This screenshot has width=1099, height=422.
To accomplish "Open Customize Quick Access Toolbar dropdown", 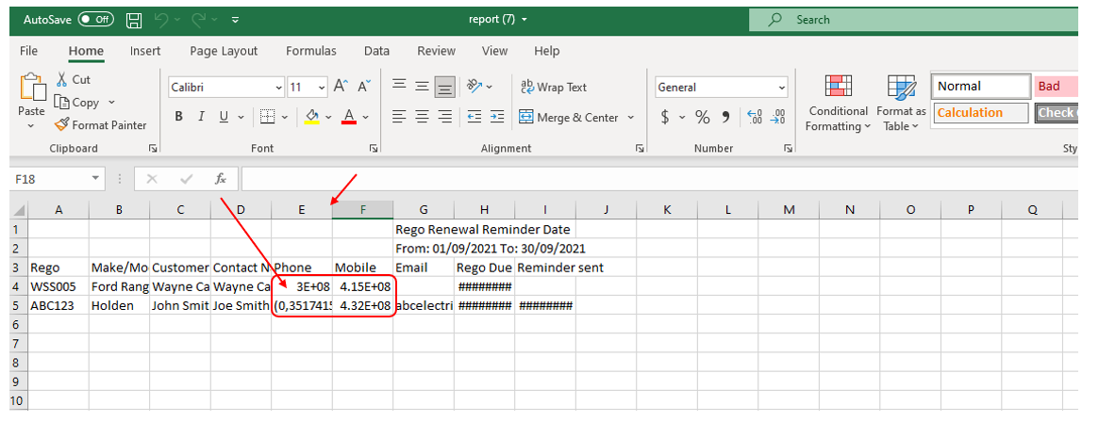I will point(235,21).
